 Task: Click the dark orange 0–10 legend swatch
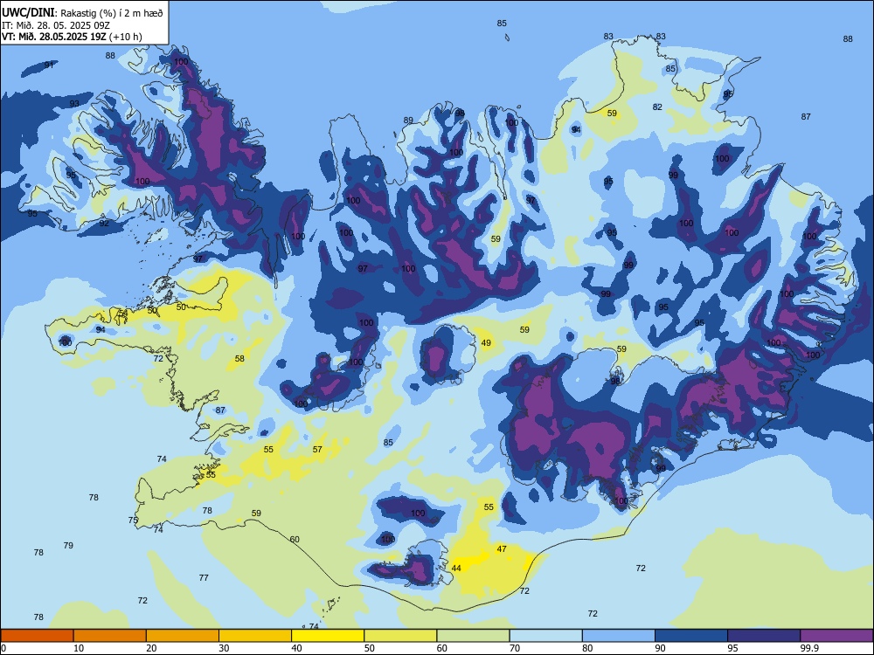coord(37,636)
